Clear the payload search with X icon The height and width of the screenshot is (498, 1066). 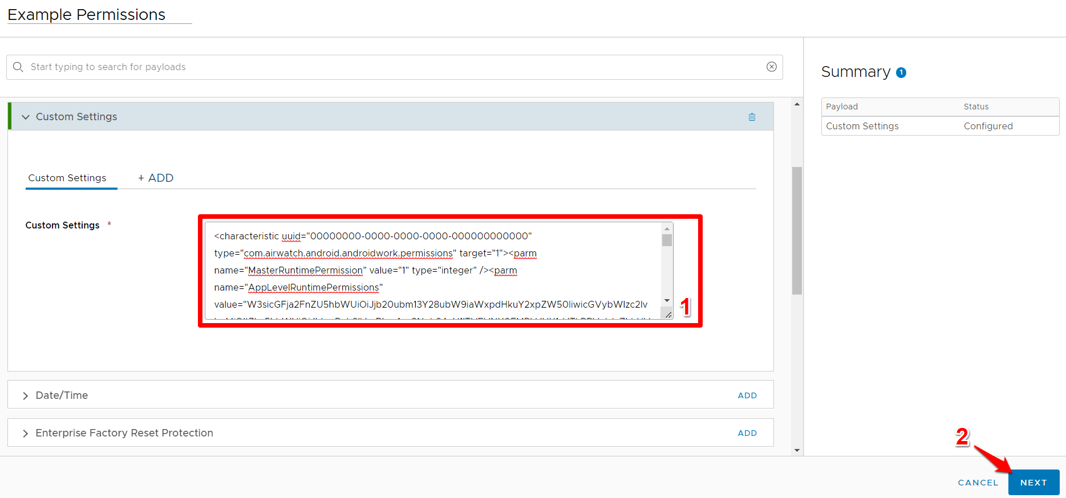772,67
